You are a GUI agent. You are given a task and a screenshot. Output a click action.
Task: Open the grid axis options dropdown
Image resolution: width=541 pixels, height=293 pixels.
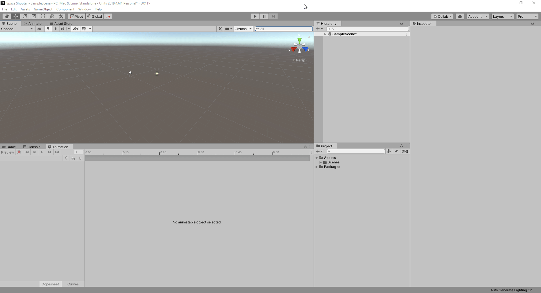(x=90, y=29)
